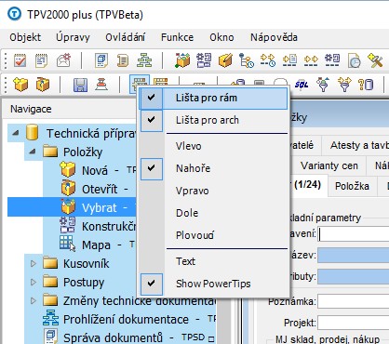The image size is (389, 344).
Task: Click the green hierarchy tree icon in the toolbar
Action: (x=144, y=60)
